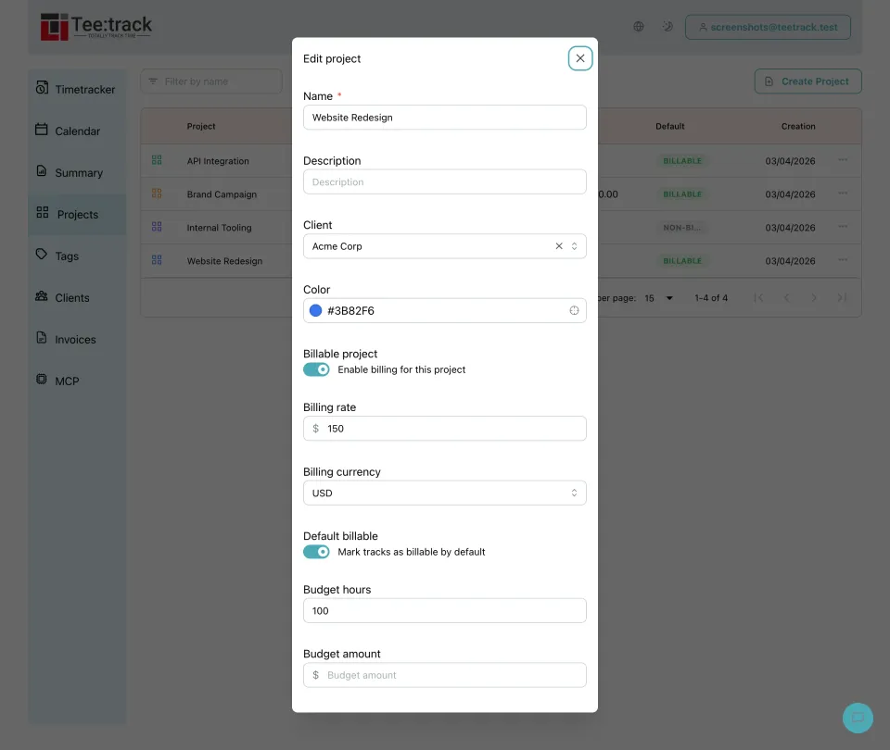Sort by the Creation column header

coord(798,127)
